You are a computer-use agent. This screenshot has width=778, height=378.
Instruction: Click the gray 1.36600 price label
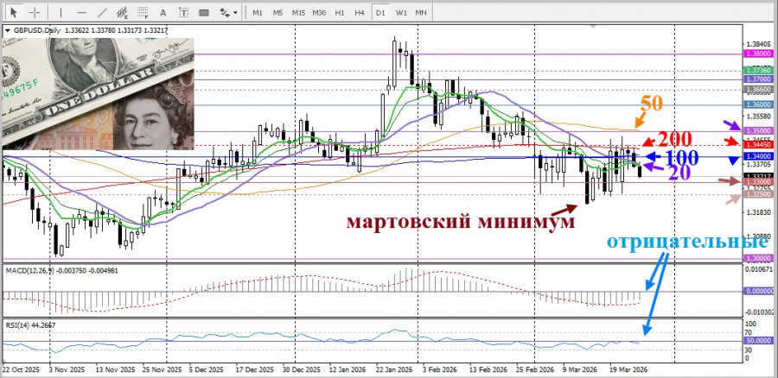click(758, 89)
